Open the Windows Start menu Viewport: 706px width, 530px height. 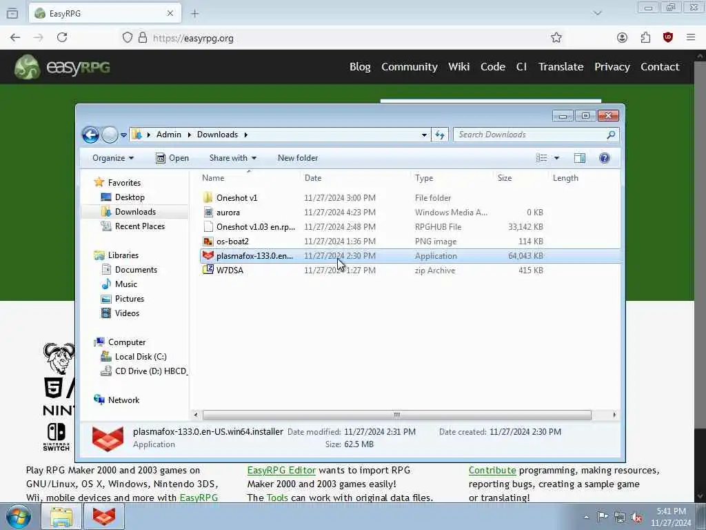pos(18,516)
